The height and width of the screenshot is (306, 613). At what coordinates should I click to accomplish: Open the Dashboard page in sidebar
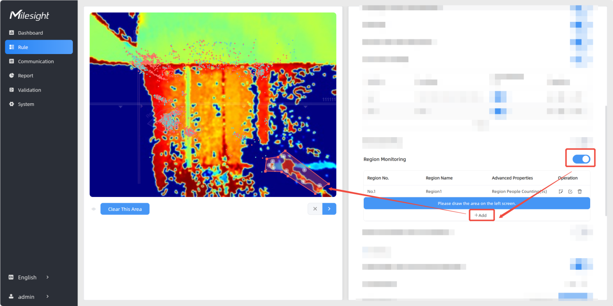tap(30, 33)
